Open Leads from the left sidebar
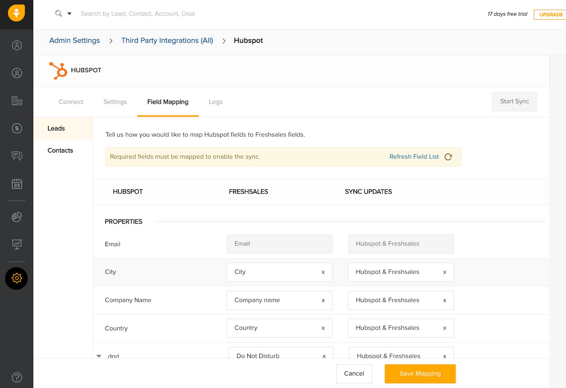Viewport: 566px width, 388px height. coord(17,45)
